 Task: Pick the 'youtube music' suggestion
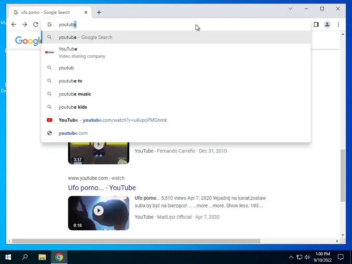point(176,94)
